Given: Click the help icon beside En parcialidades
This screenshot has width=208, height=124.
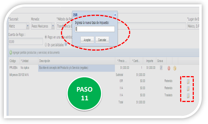Looking at the screenshot, I should tap(66, 44).
